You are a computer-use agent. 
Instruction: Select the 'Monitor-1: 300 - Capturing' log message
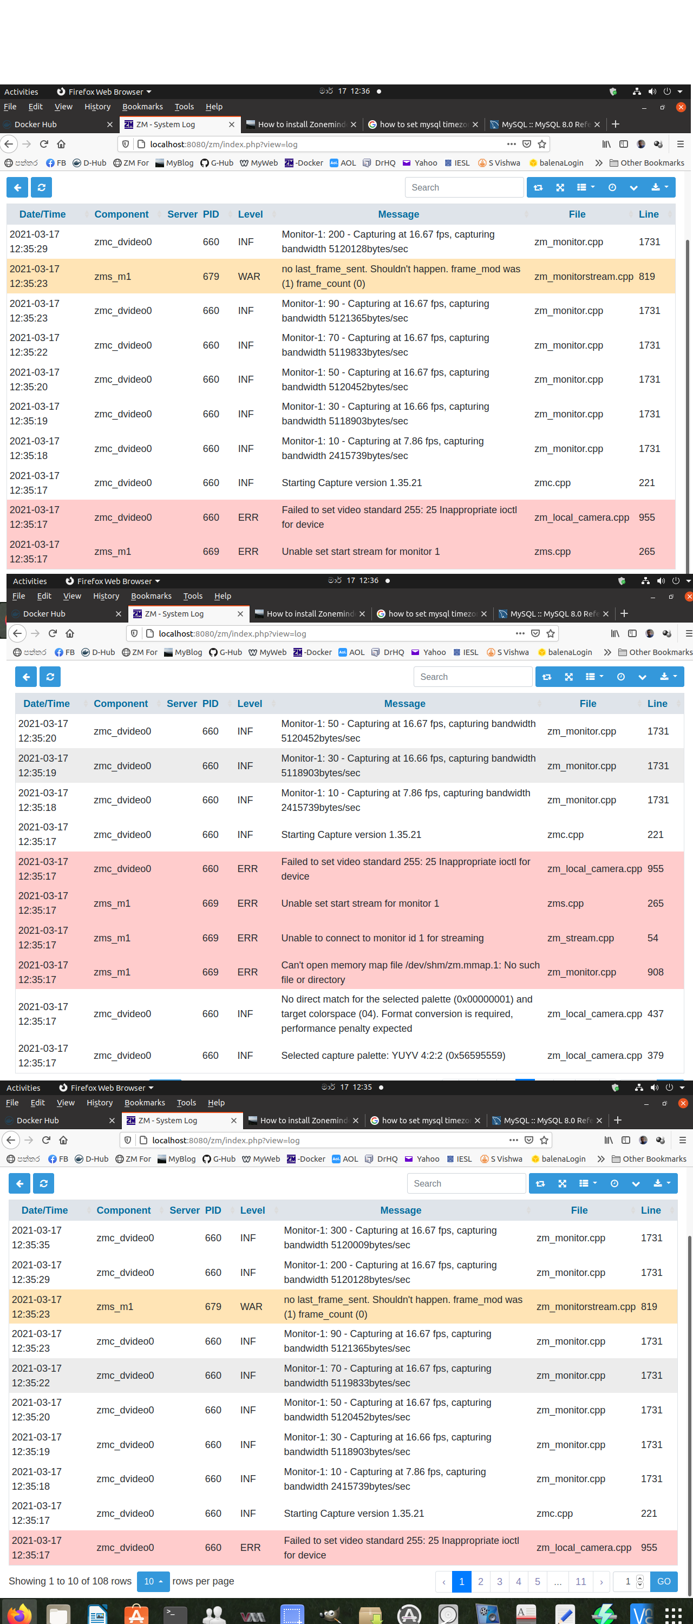pyautogui.click(x=390, y=1237)
